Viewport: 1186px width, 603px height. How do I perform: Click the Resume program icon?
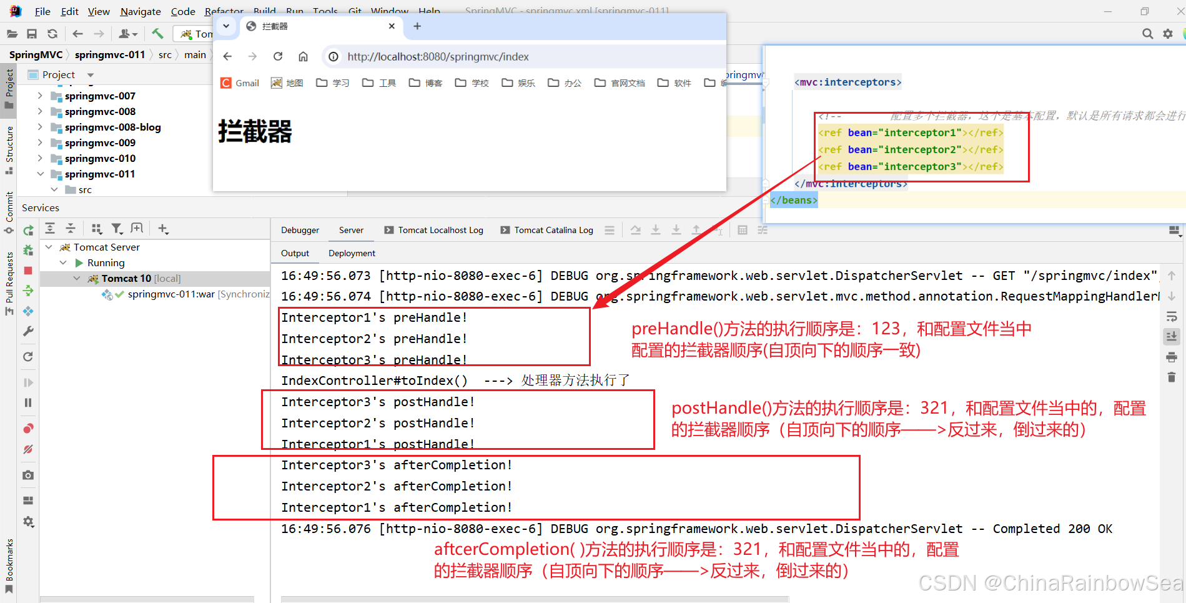28,382
